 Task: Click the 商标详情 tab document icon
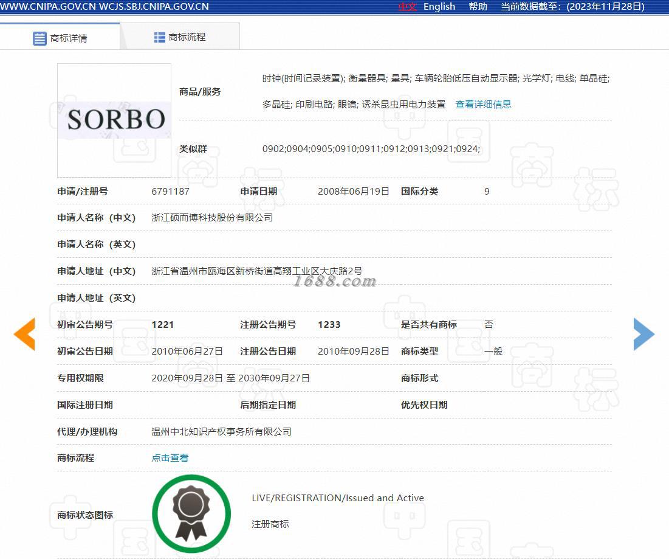point(39,38)
